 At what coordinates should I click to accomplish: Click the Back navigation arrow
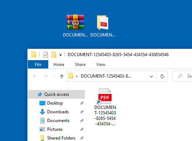tap(35, 76)
